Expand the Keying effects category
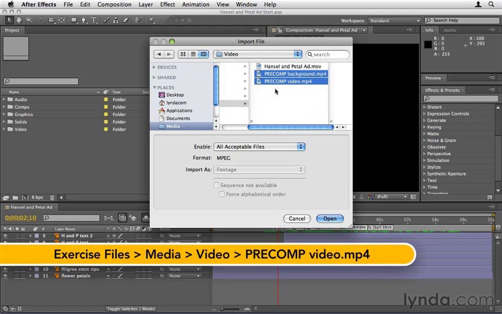This screenshot has width=502, height=314. click(424, 127)
